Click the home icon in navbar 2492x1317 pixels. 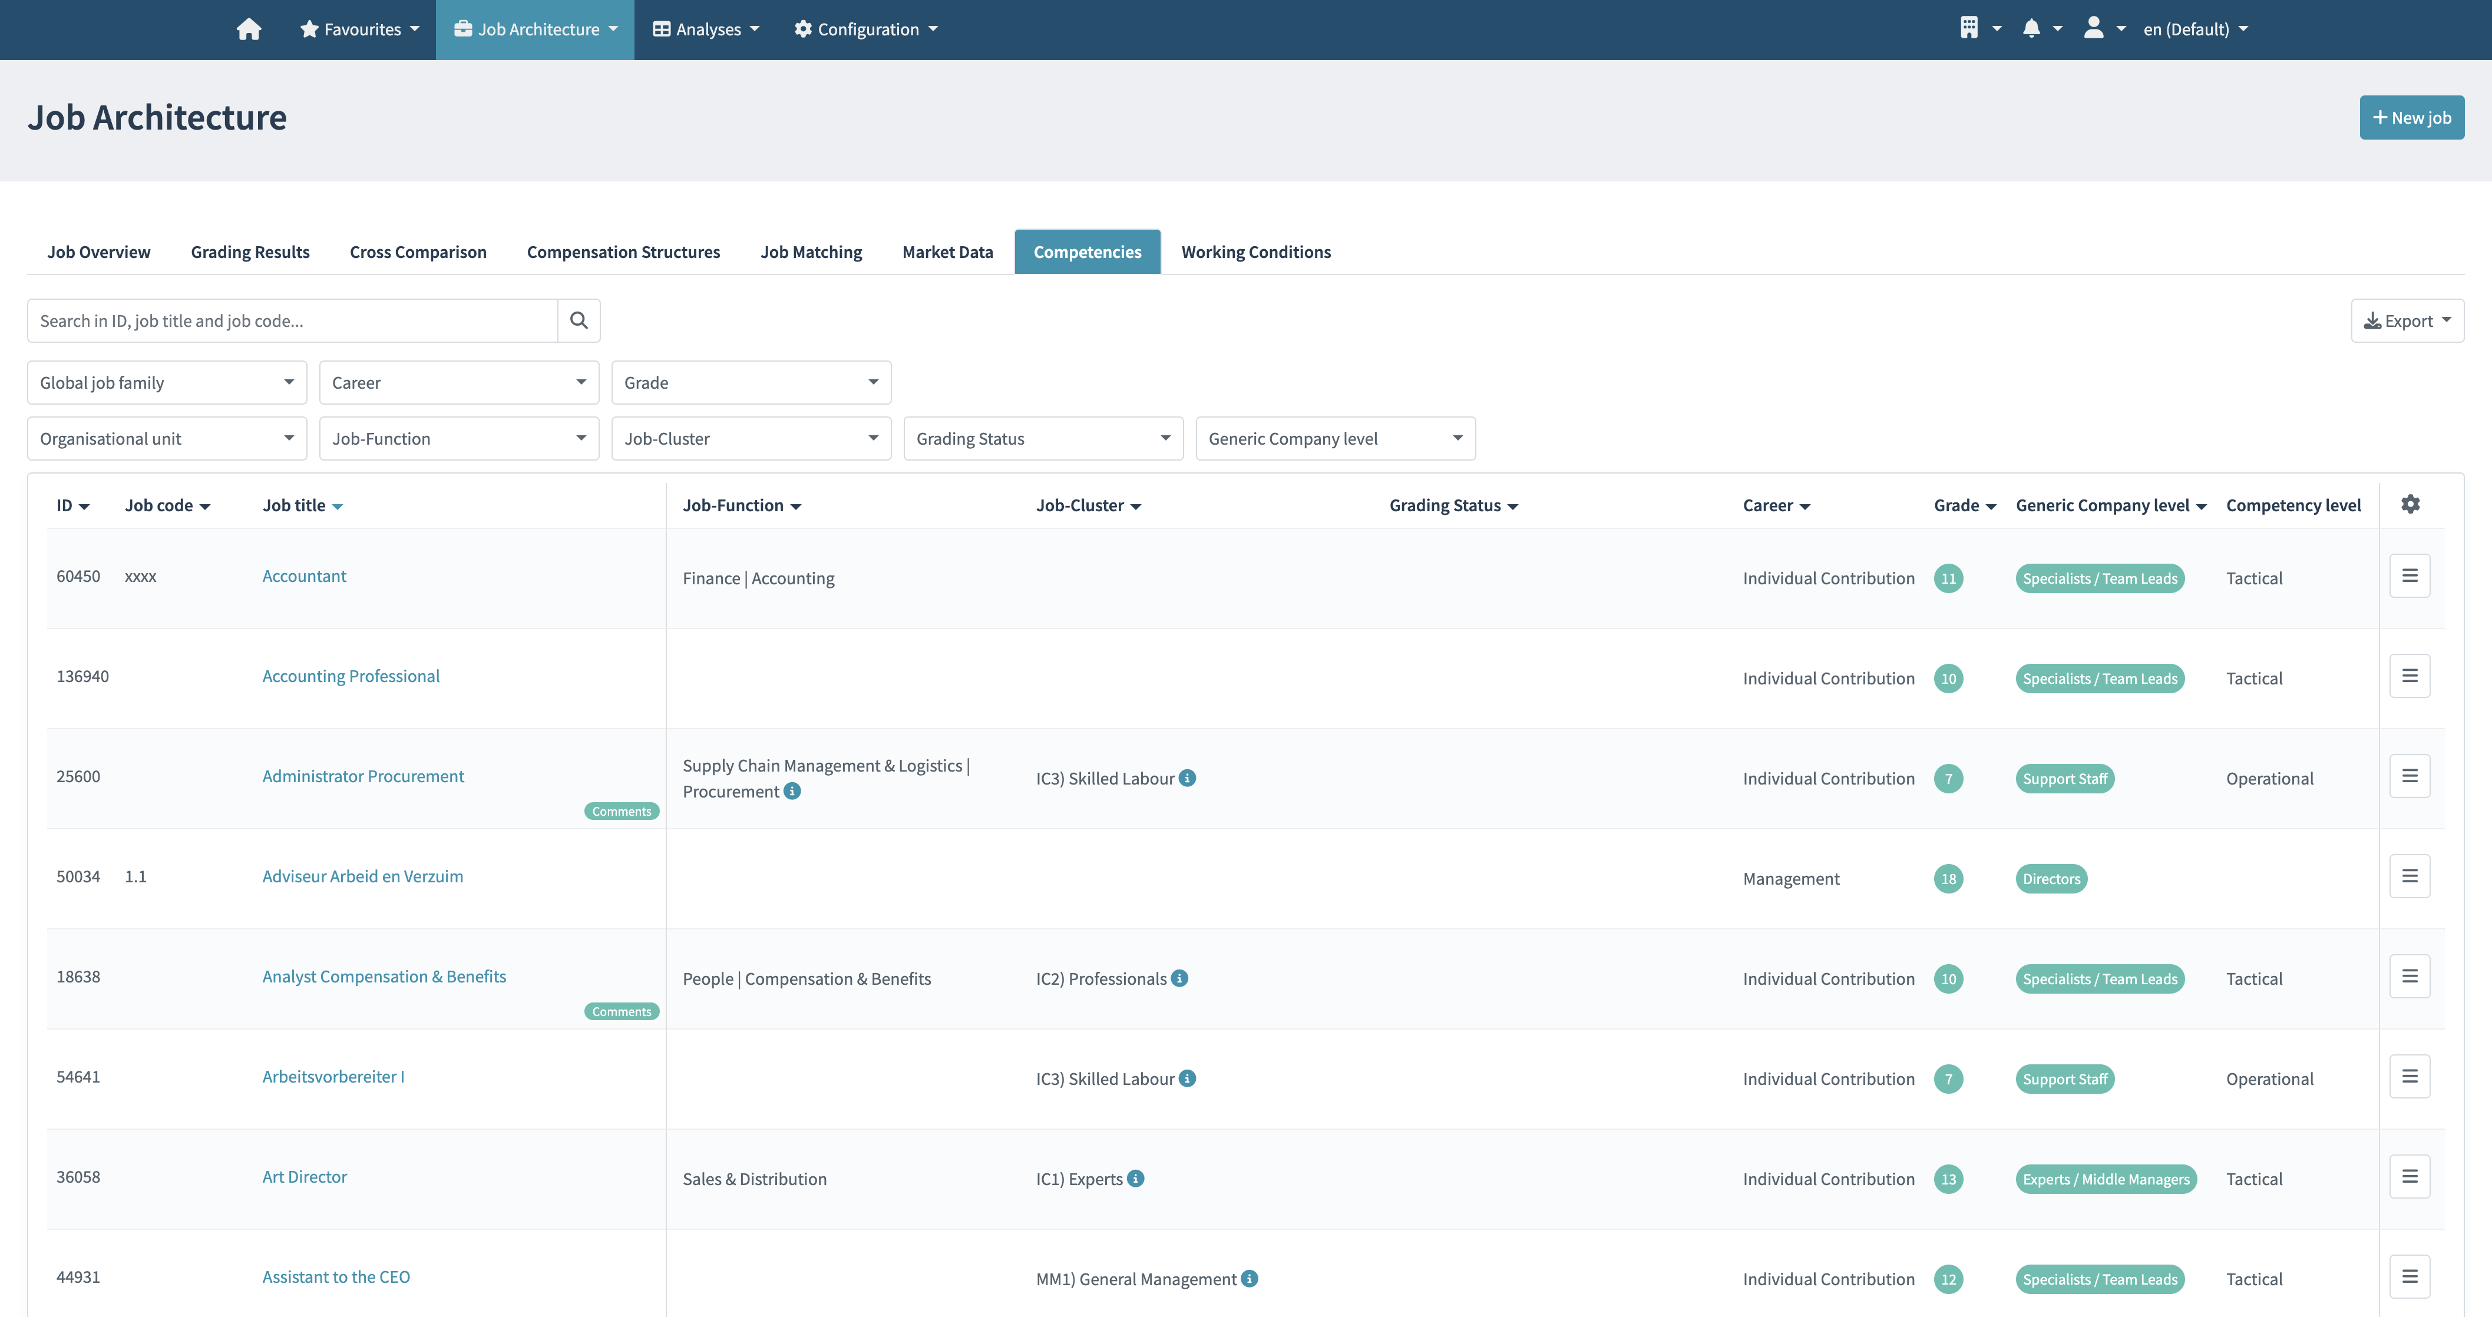pos(249,29)
